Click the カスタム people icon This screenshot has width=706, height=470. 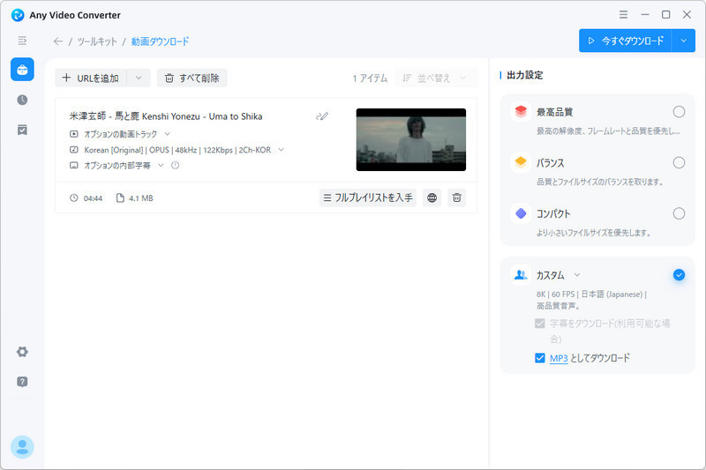point(521,275)
